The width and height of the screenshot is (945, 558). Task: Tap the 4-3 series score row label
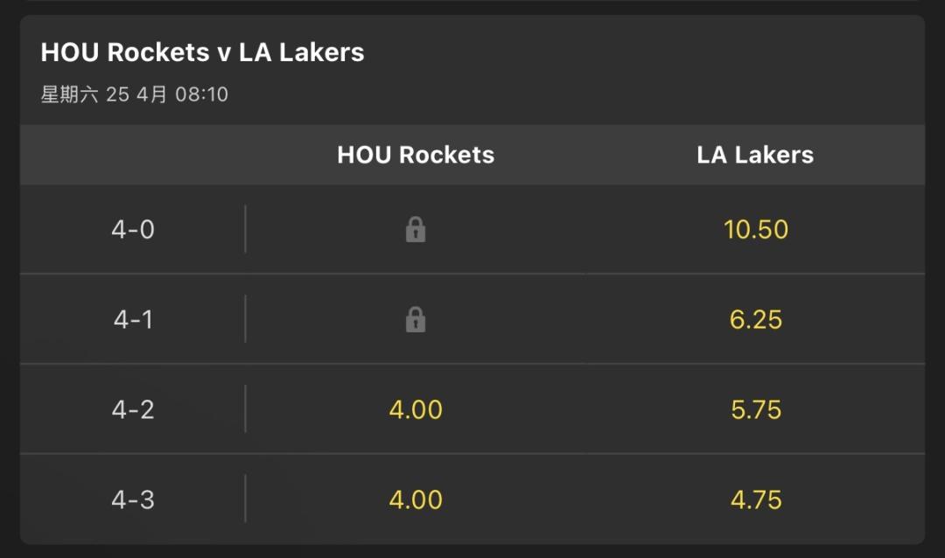click(133, 500)
